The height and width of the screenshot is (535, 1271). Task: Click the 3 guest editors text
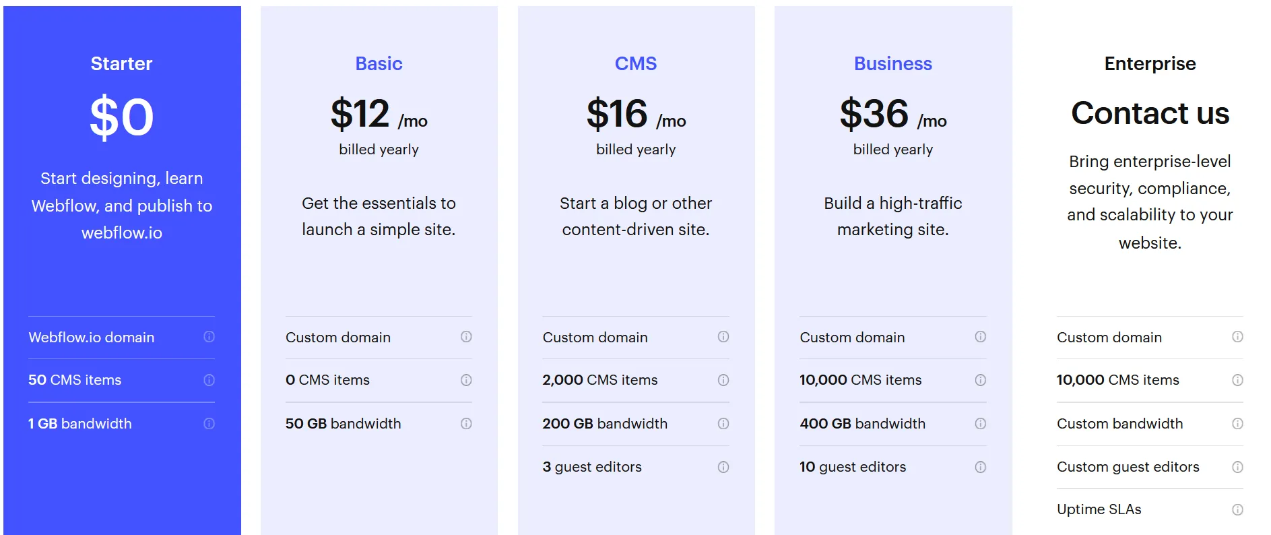[x=592, y=467]
